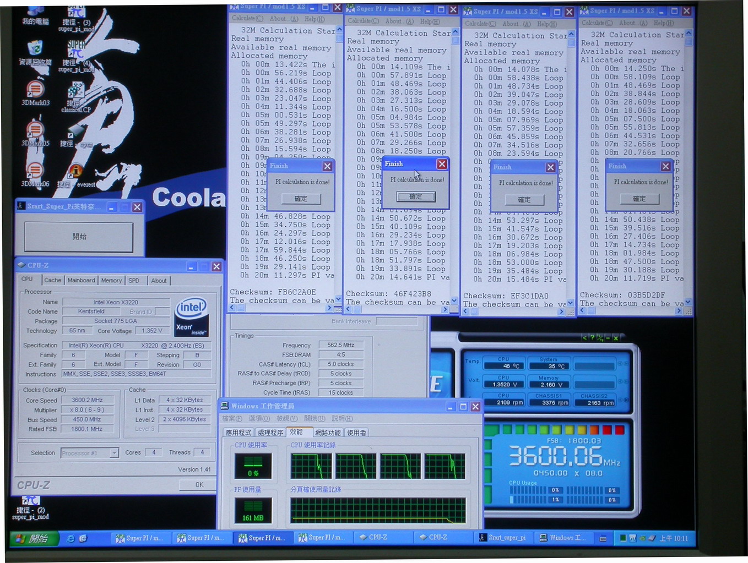Click the Checksum: FB6C2A0E line in the first Super PI window
This screenshot has width=748, height=563.
point(273,292)
